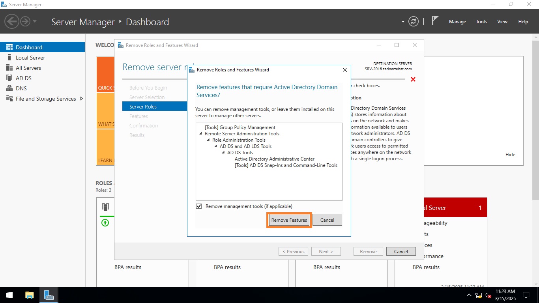Show hidden tray icons
The width and height of the screenshot is (539, 303).
(469, 295)
